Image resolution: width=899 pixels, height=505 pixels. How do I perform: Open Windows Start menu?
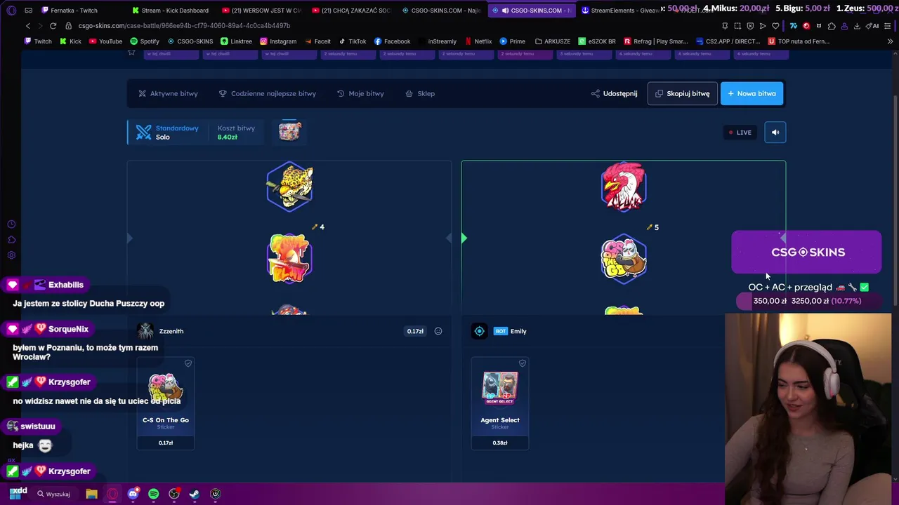tap(15, 494)
